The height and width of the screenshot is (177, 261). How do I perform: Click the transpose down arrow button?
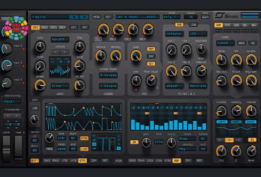coord(8,116)
